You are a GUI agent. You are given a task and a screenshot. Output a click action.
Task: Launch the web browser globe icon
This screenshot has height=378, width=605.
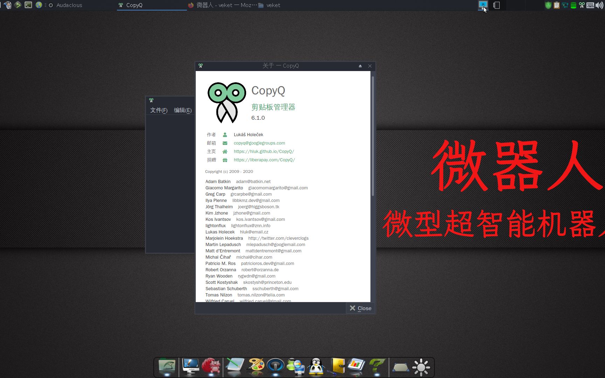click(39, 5)
